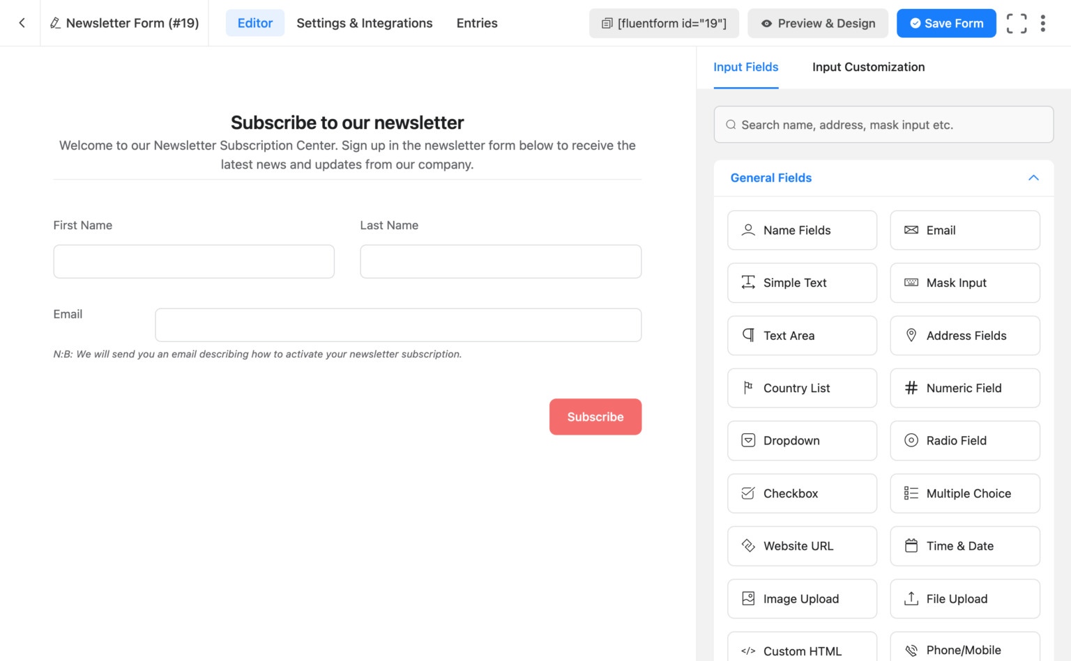Choose the Country List field
Image resolution: width=1071 pixels, height=661 pixels.
[801, 388]
